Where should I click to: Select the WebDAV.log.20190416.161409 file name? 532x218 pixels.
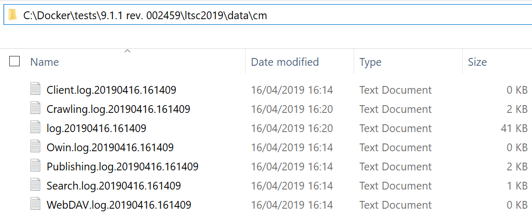118,205
